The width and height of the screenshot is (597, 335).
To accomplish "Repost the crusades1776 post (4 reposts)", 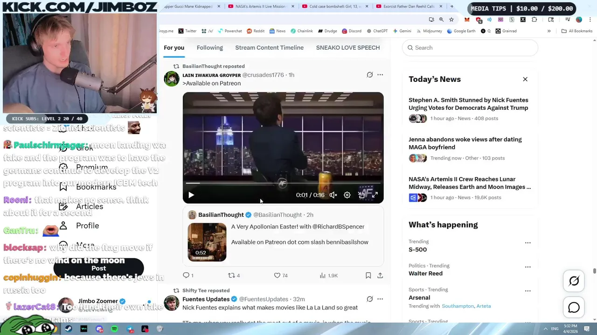I will pyautogui.click(x=234, y=275).
